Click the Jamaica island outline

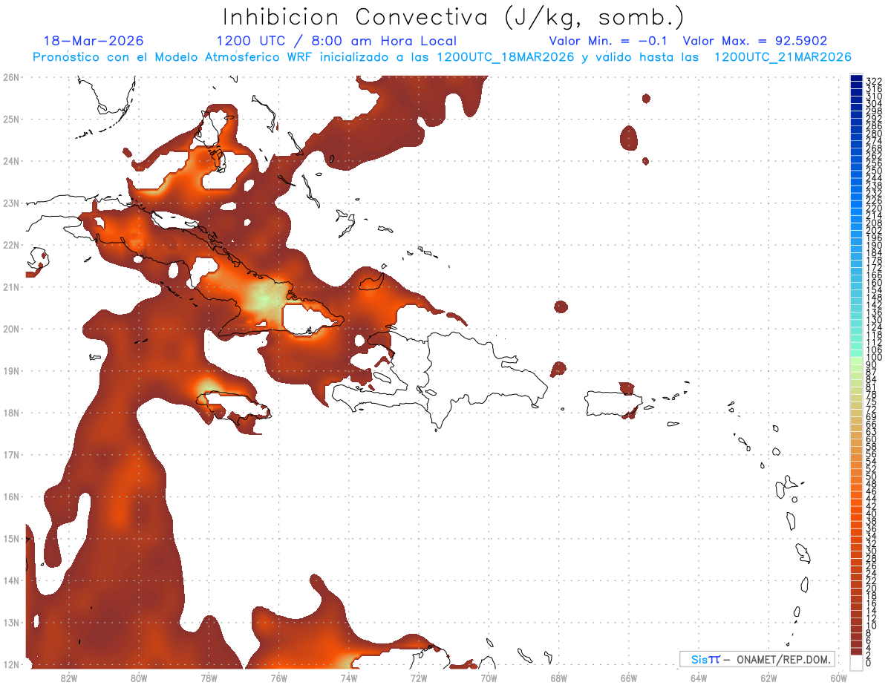tap(234, 413)
